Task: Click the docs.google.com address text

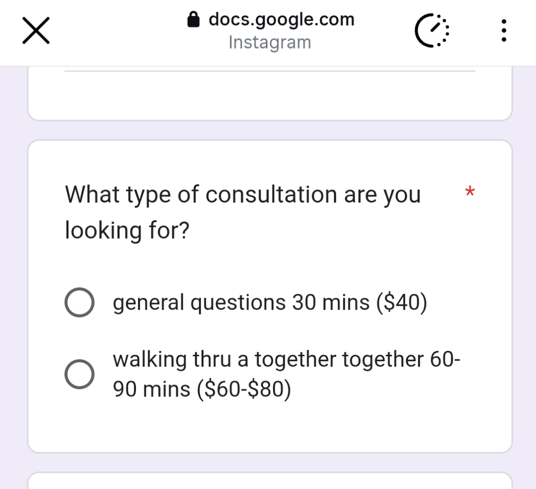Action: click(281, 19)
